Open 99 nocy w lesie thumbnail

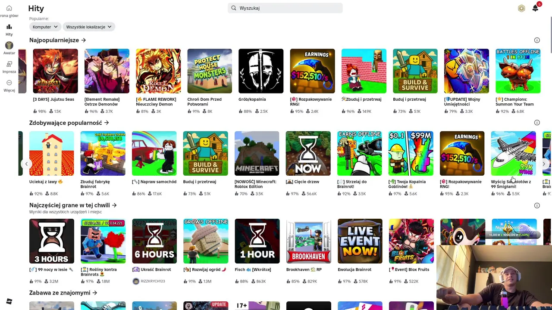pos(52,241)
